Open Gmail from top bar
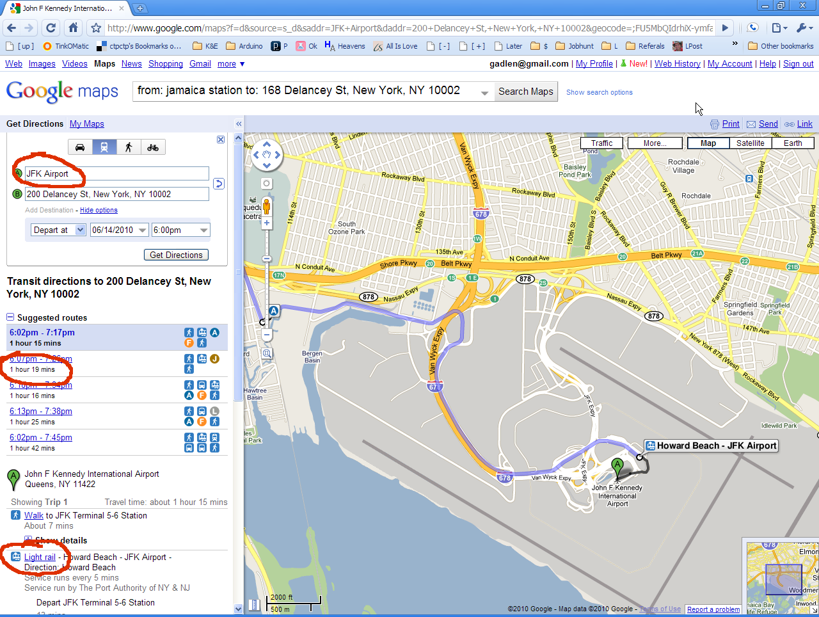The width and height of the screenshot is (819, 617). (x=200, y=64)
